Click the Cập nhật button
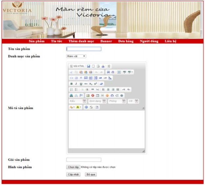The image size is (205, 185). tap(73, 174)
